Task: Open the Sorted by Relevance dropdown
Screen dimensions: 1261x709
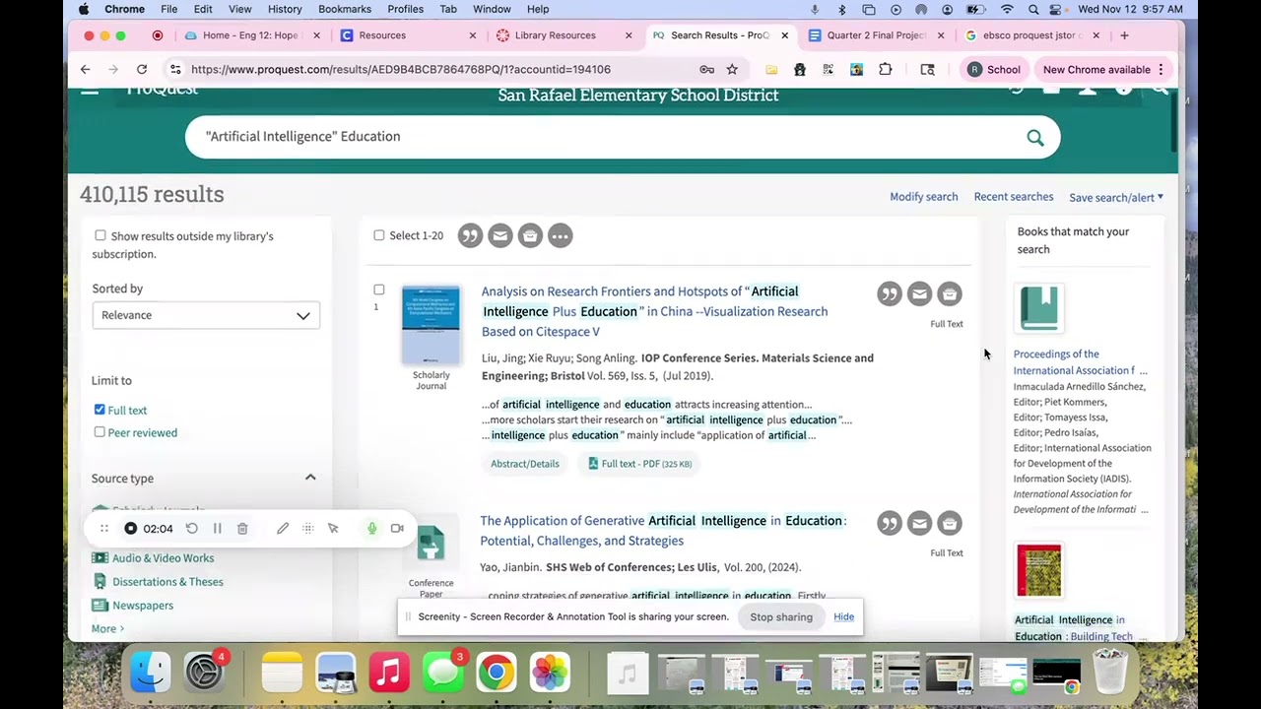Action: pos(206,315)
